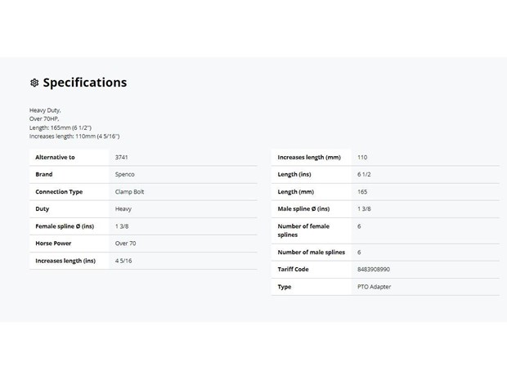This screenshot has width=507, height=380.
Task: Select the Horse Power value Over 70
Action: pyautogui.click(x=125, y=244)
